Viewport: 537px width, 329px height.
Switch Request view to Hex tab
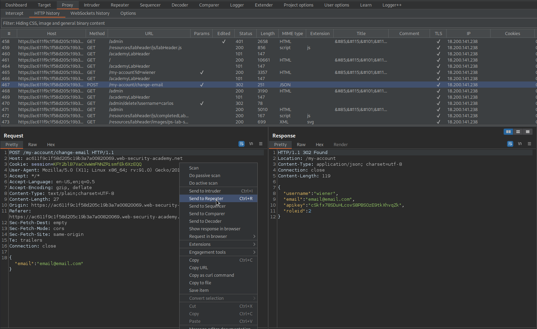click(51, 144)
